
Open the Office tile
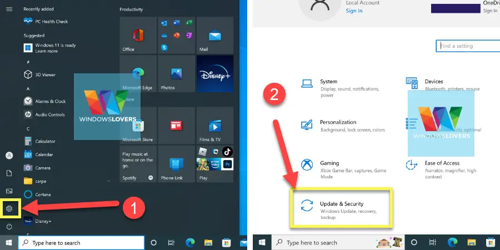tap(138, 35)
